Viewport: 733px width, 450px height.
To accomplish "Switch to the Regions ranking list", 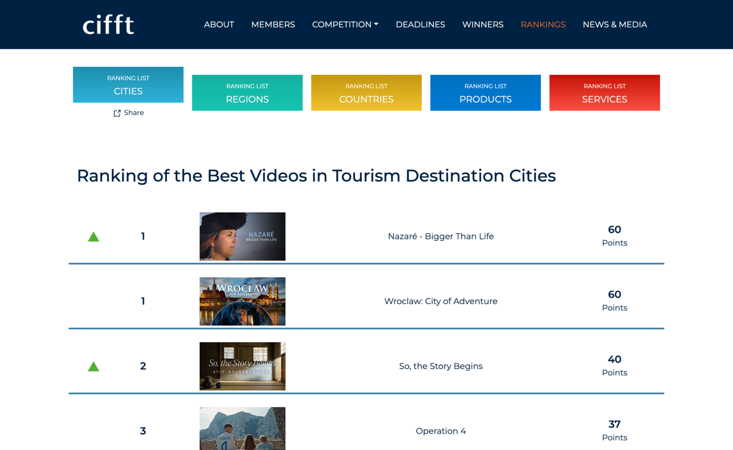I will click(247, 93).
